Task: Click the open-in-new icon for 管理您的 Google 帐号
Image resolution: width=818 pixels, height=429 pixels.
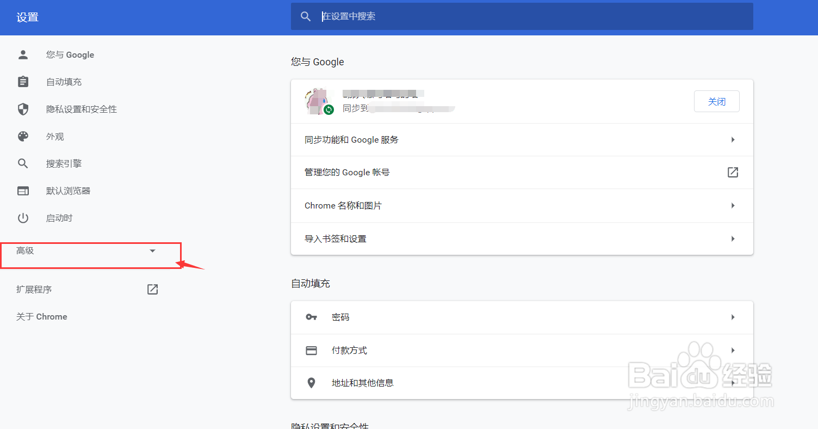Action: pyautogui.click(x=733, y=172)
